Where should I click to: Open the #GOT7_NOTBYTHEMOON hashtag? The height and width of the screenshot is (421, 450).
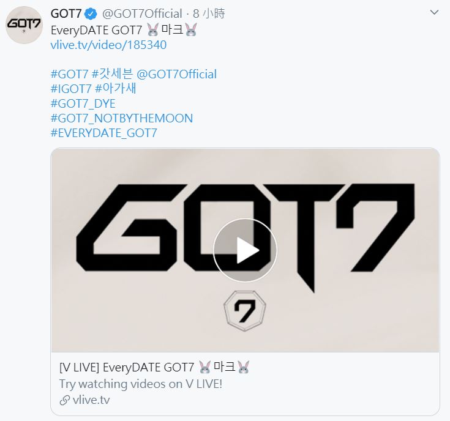tap(122, 119)
